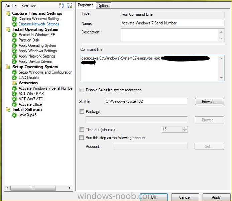Select the Java7up45 step
232x201 pixels.
(x=27, y=115)
